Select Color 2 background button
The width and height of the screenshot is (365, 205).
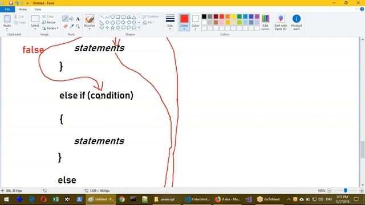coord(195,22)
